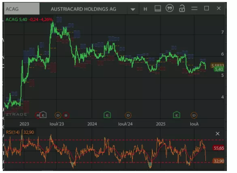Click the orange D dividend marker near Ιουλ 2025
237x173 pixels.
click(194, 115)
